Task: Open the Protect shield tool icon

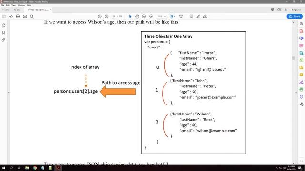Action: coord(301,97)
